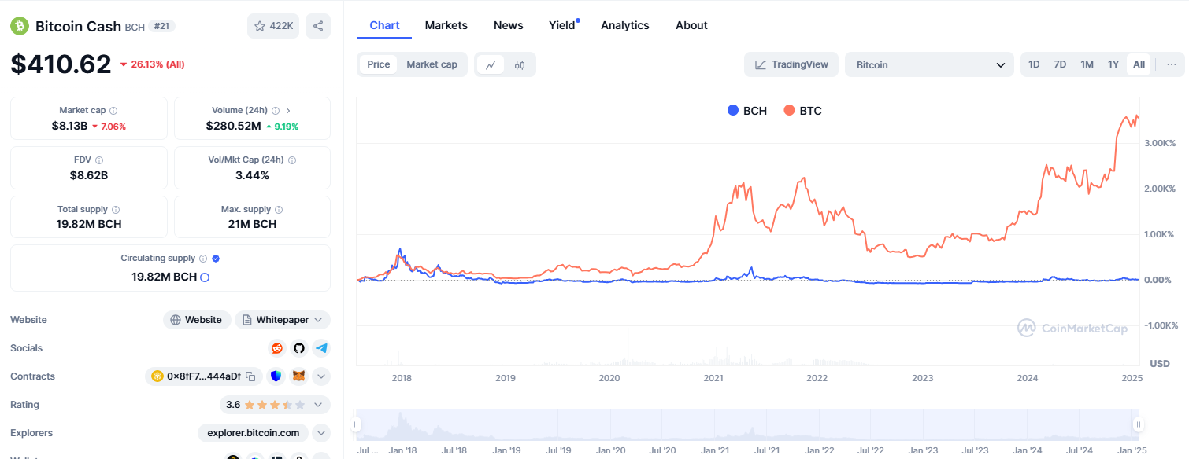Open explorer.bitcoin.com link
1189x459 pixels.
tap(254, 433)
